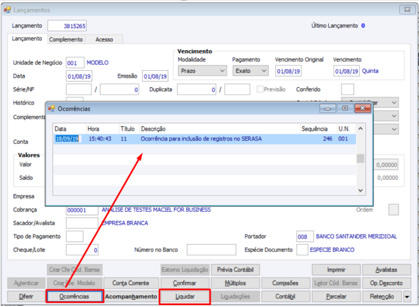Switch to the Acesso tab

pos(104,40)
